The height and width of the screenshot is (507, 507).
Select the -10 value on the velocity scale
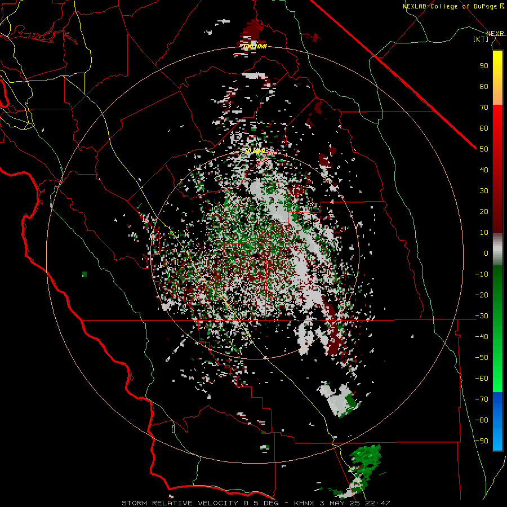coord(482,274)
